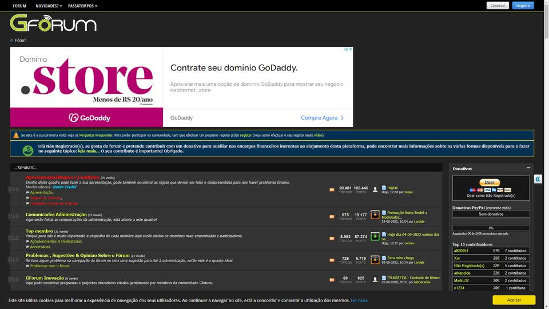Open the 'Ler mais' cookie link
549x309 pixels.
coord(359,300)
